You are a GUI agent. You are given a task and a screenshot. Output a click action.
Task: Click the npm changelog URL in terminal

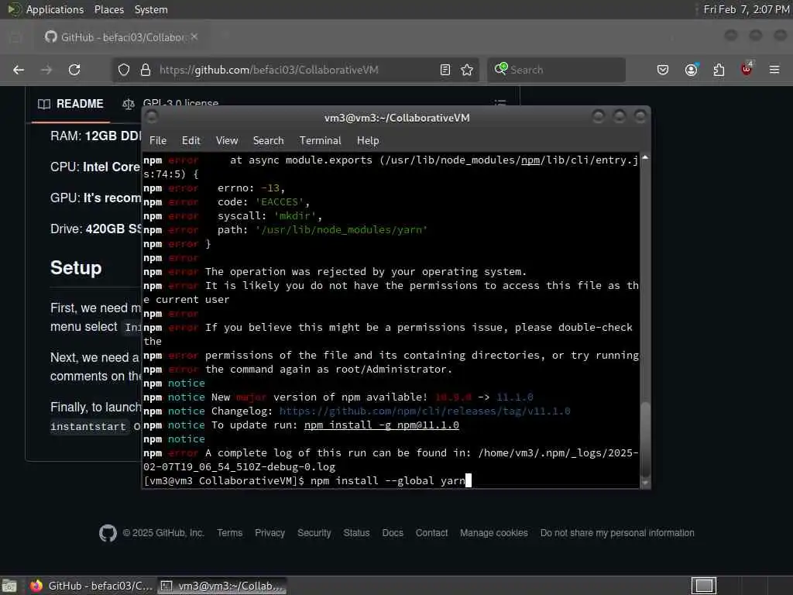click(425, 411)
